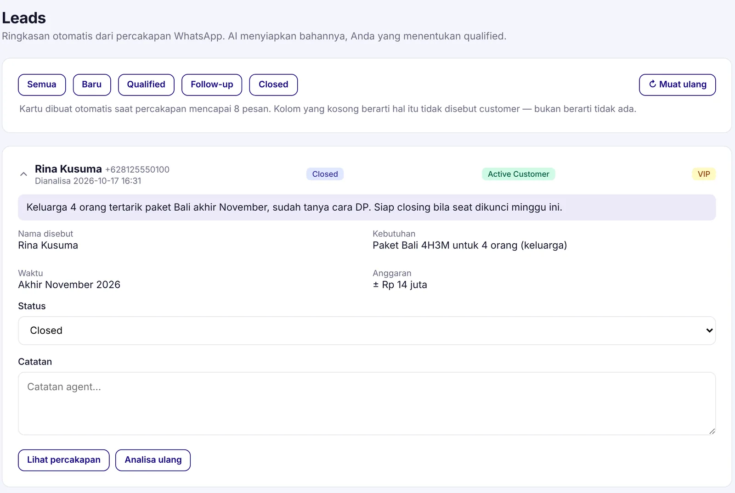Focus the Catatan agent notes field
735x493 pixels.
[x=367, y=403]
